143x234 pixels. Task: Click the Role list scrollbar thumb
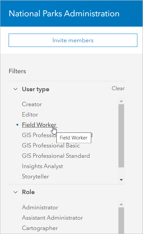pyautogui.click(x=121, y=221)
